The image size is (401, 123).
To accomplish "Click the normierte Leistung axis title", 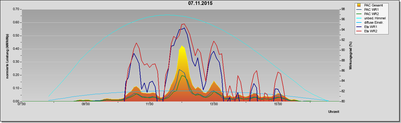I will tap(7, 55).
